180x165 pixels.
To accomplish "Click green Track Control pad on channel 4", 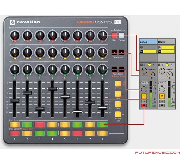I will tap(52, 133).
